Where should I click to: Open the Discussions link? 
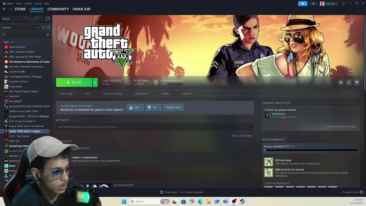click(x=142, y=94)
